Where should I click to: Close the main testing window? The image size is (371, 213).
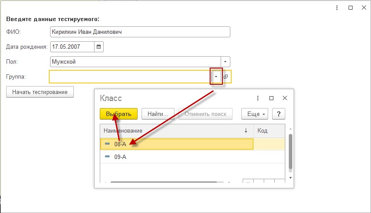(364, 7)
